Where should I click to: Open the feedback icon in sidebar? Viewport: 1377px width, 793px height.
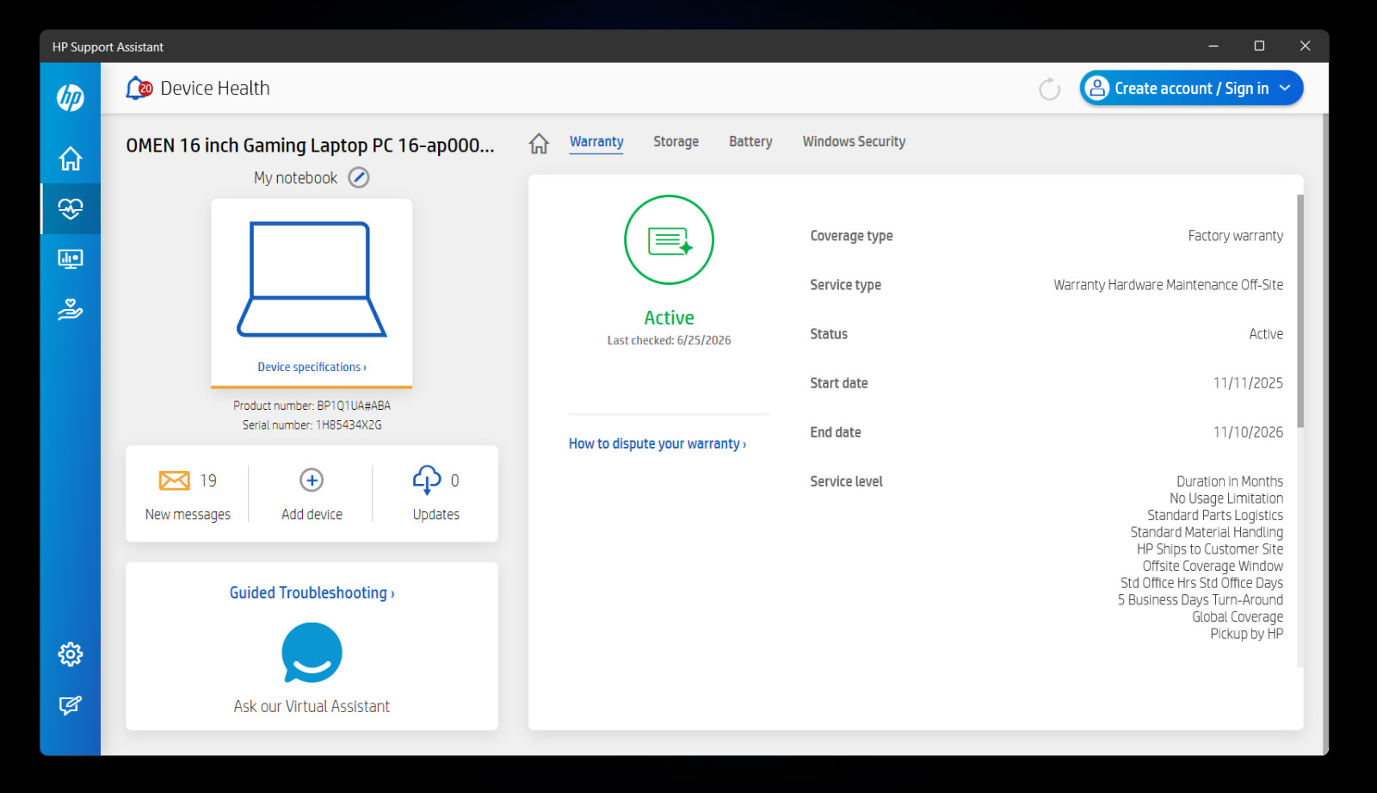[71, 705]
